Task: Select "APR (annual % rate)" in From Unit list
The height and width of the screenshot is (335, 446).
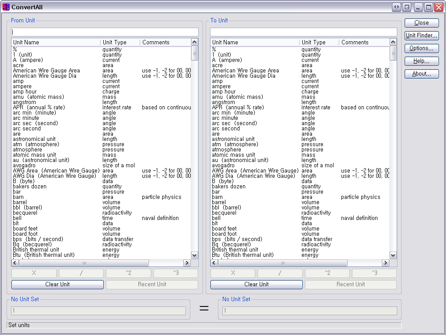Action: pos(39,108)
